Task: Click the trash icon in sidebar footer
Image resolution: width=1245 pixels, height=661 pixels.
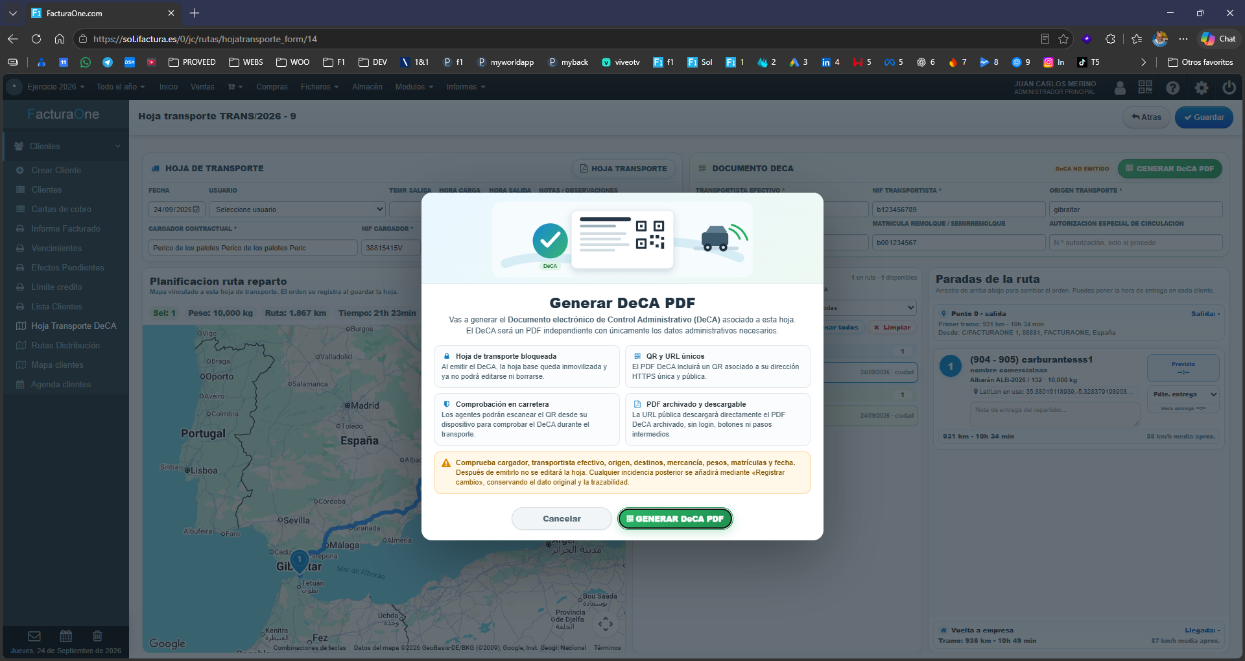Action: click(97, 636)
